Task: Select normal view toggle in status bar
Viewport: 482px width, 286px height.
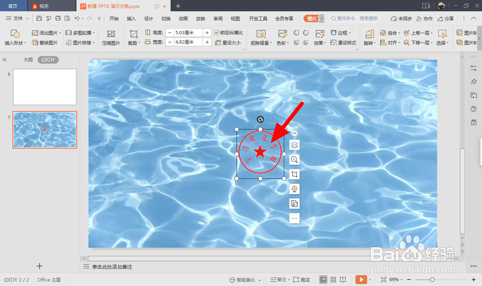Action: (x=323, y=280)
